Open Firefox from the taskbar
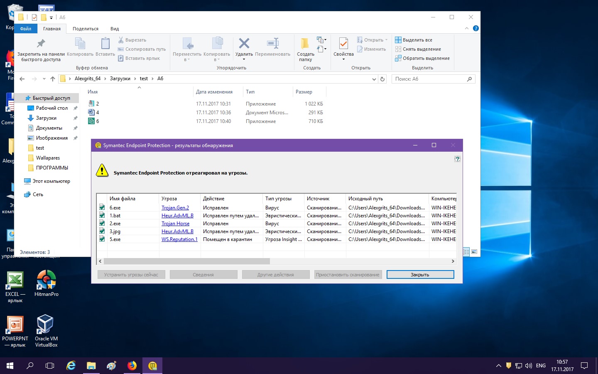Viewport: 598px width, 374px height. point(132,366)
